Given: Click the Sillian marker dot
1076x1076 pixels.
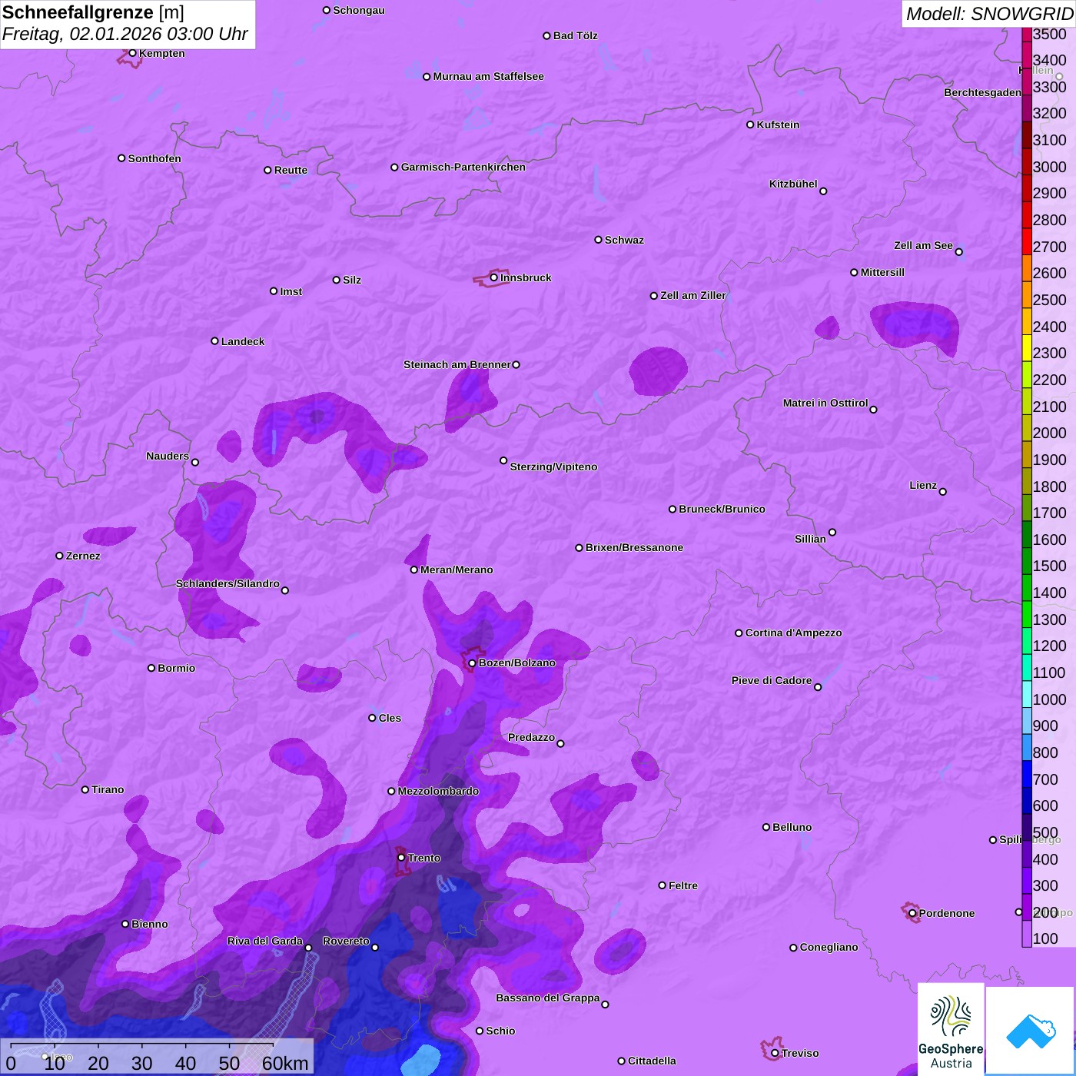Looking at the screenshot, I should (x=832, y=532).
